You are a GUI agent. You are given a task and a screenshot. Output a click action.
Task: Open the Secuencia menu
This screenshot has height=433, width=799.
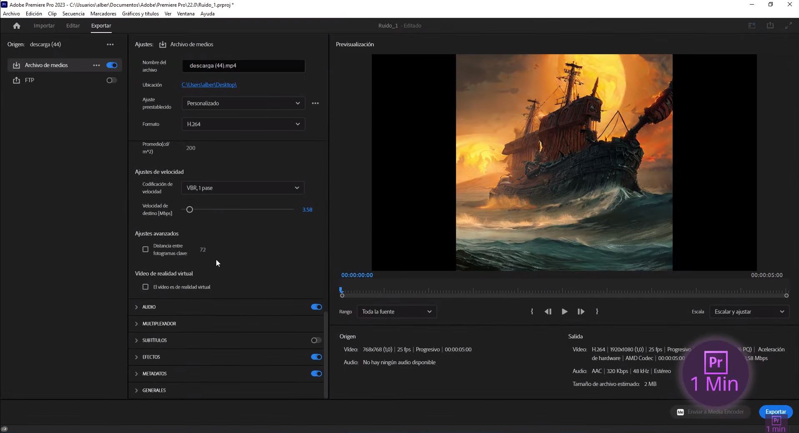tap(73, 13)
